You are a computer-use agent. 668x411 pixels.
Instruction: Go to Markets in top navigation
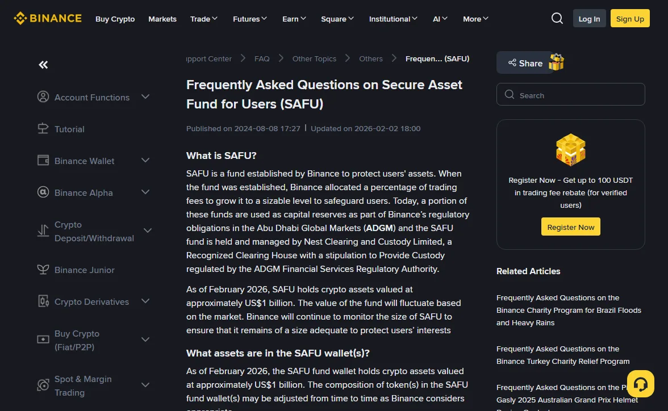click(162, 19)
